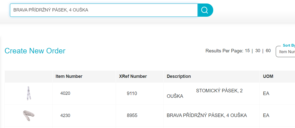Click the STOMICKÝ PÁSEK, 2 OUŠKA description
Screen dimensions: 295x128
coord(205,94)
